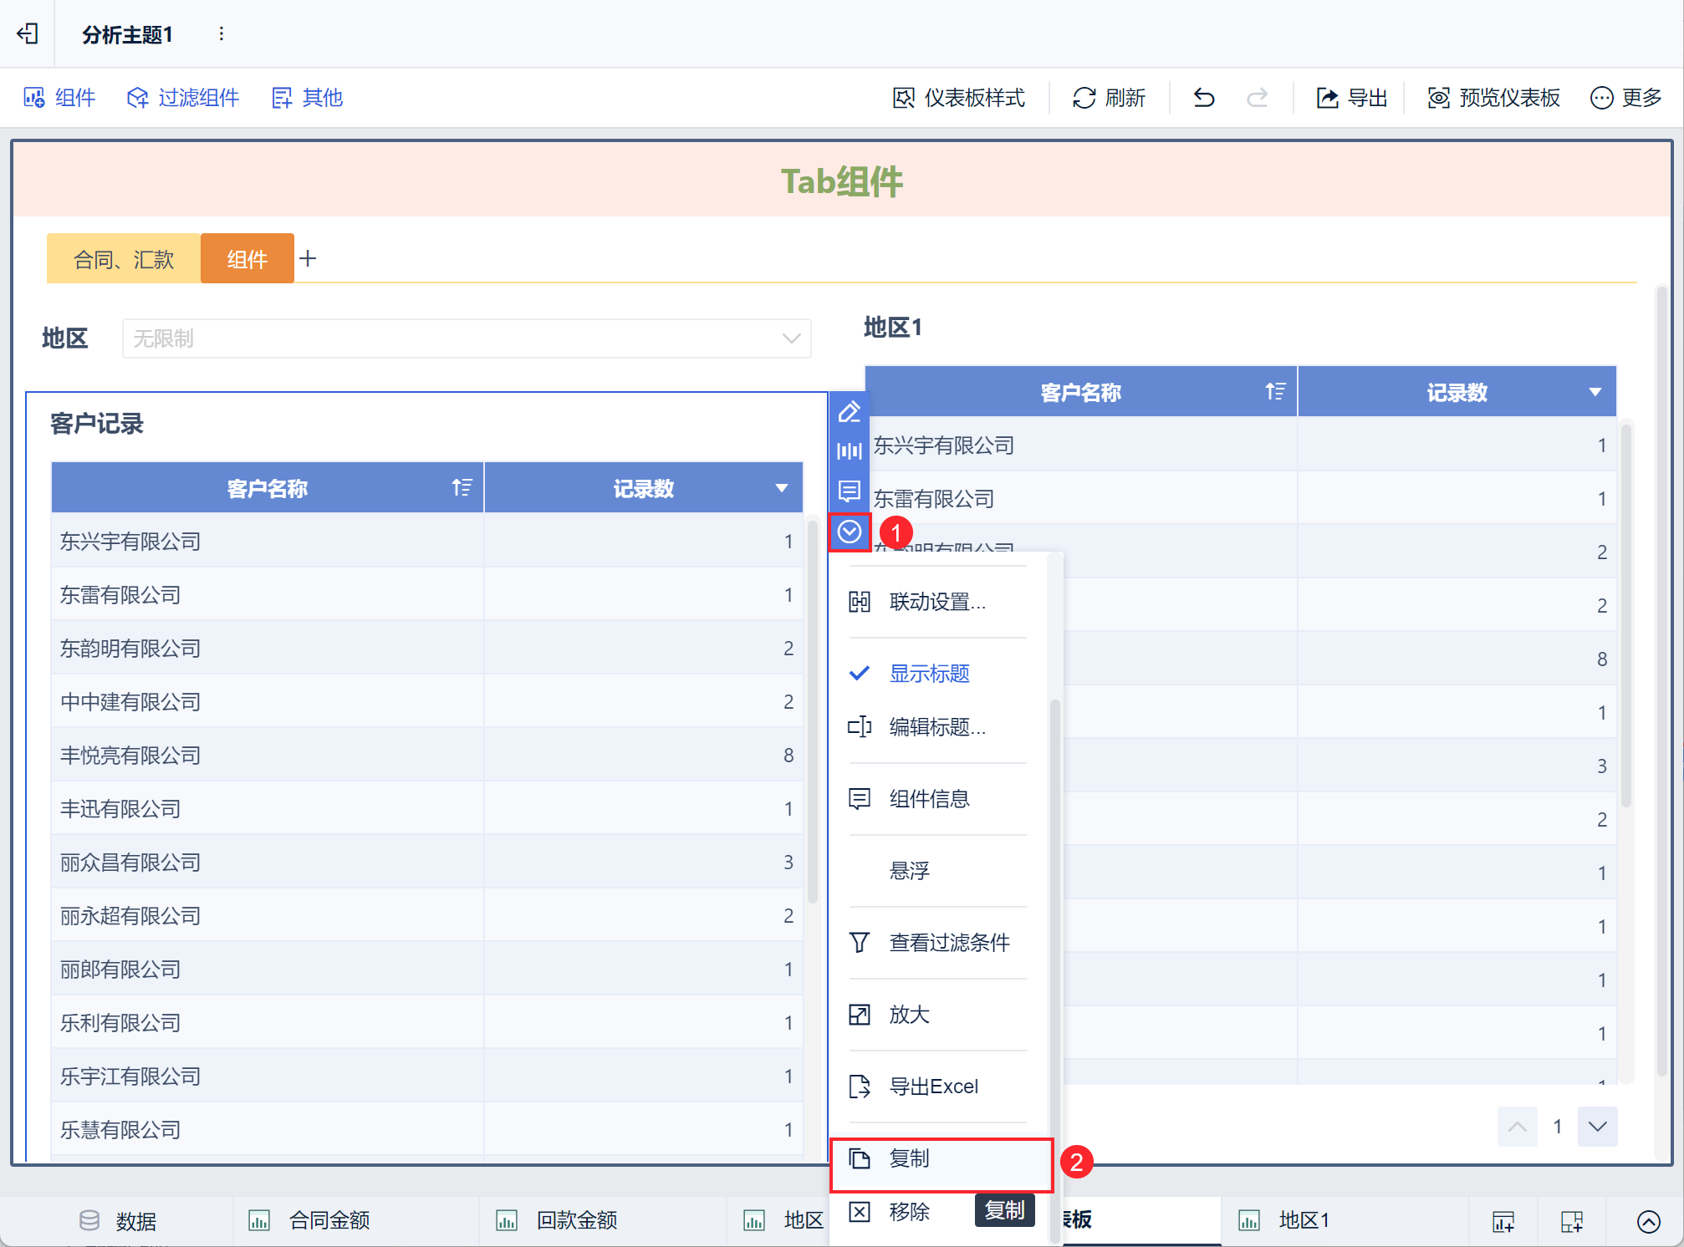Open the circled down-arrow component menu
The width and height of the screenshot is (1684, 1247).
tap(849, 532)
